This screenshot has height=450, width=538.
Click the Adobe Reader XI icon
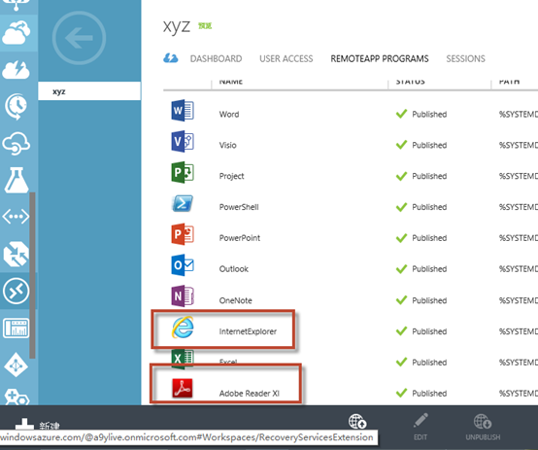183,388
